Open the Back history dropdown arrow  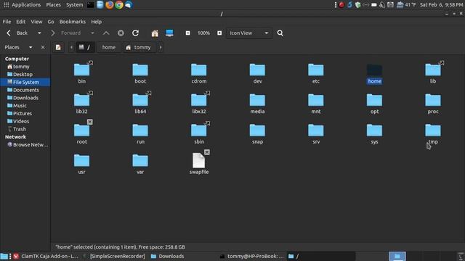click(x=39, y=33)
